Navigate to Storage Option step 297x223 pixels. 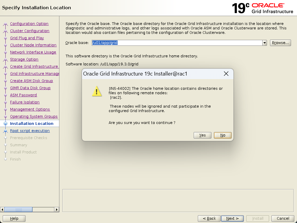(24, 59)
